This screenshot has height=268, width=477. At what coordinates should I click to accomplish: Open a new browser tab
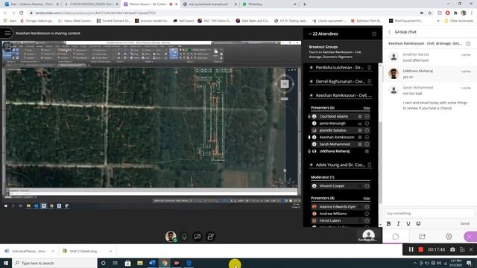click(x=304, y=4)
